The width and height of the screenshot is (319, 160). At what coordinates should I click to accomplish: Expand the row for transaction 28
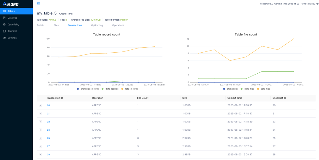[40, 154]
